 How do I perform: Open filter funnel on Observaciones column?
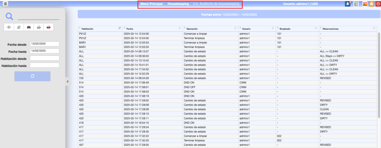(x=321, y=28)
